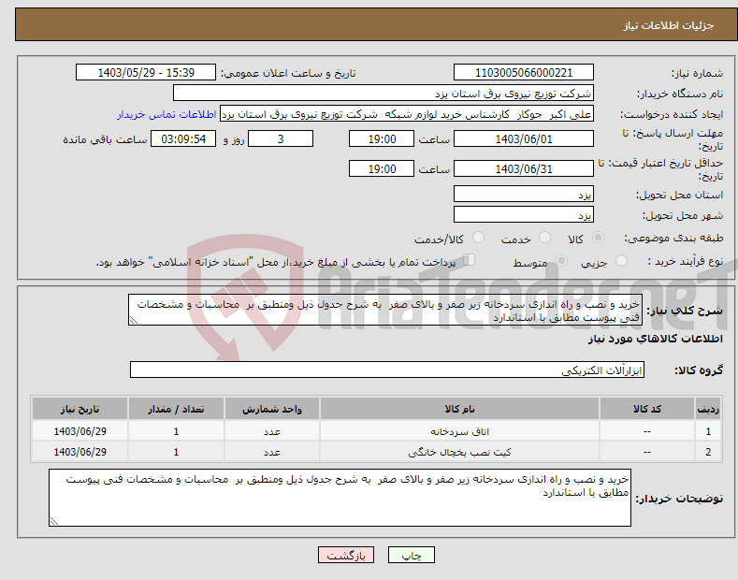Click the چاپ print button

click(412, 556)
